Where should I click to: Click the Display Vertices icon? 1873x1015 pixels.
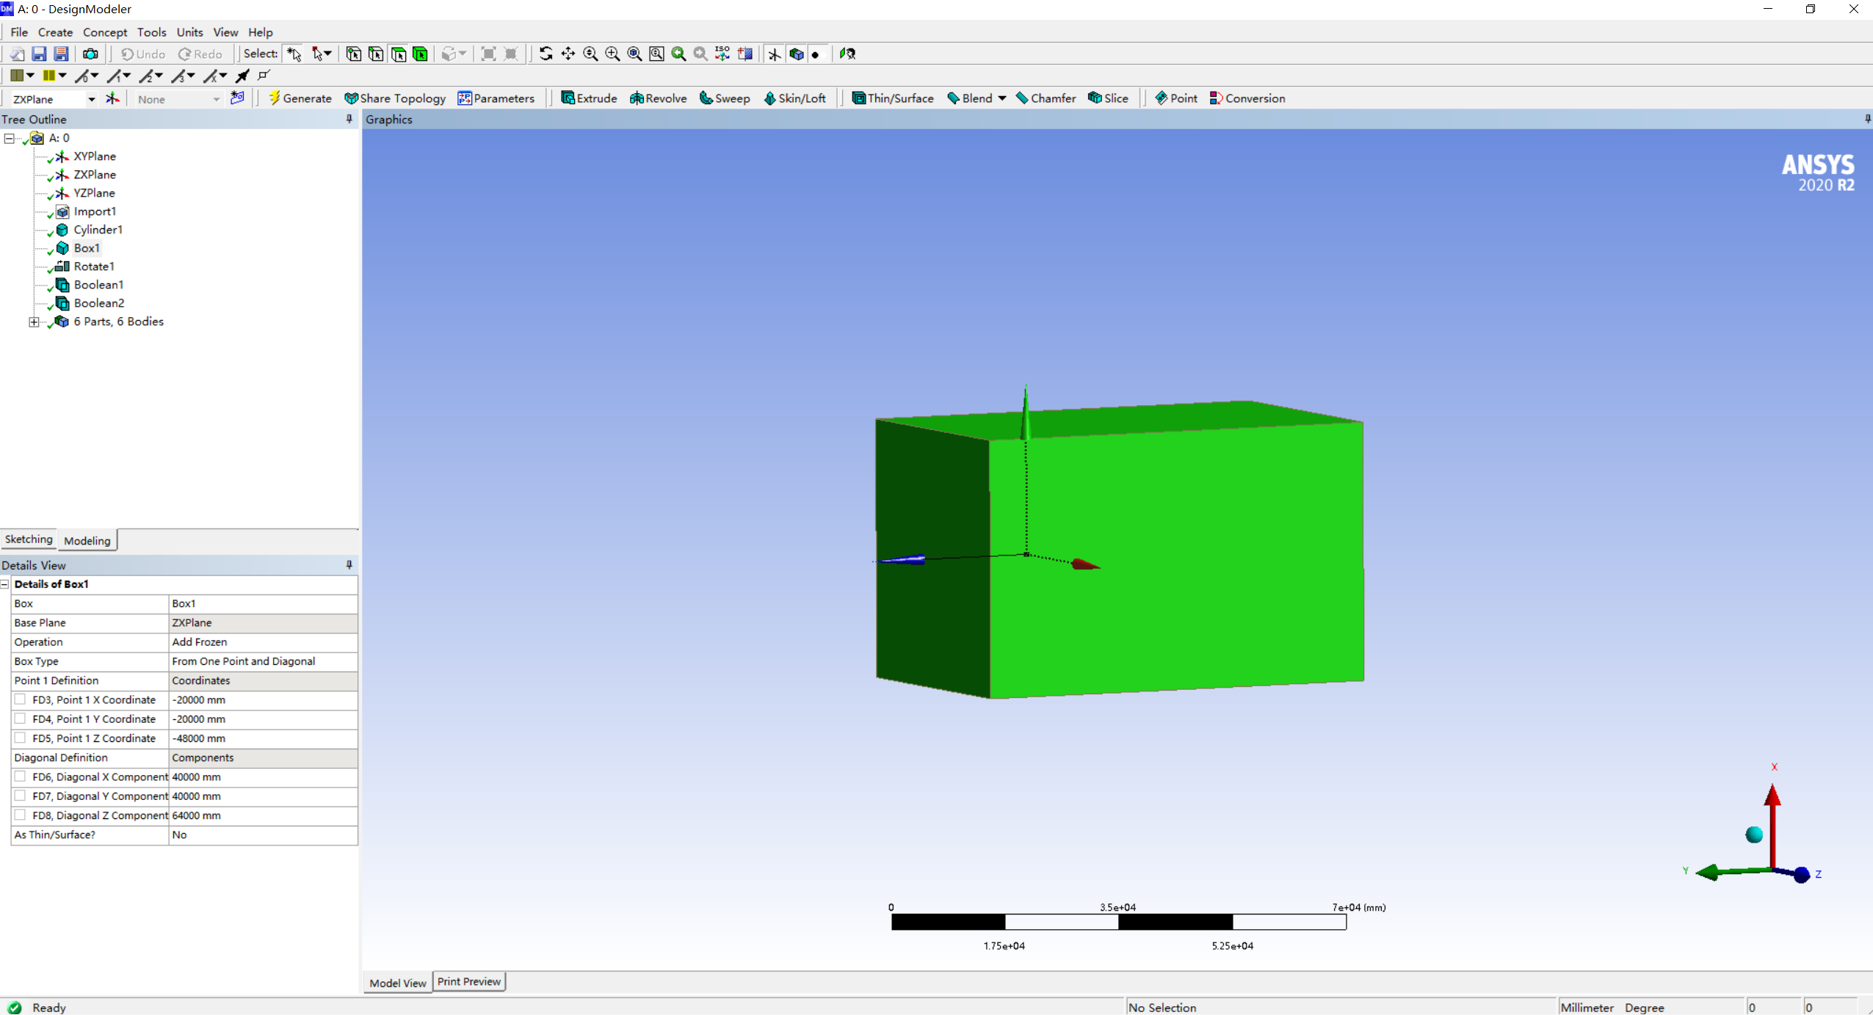pyautogui.click(x=264, y=76)
